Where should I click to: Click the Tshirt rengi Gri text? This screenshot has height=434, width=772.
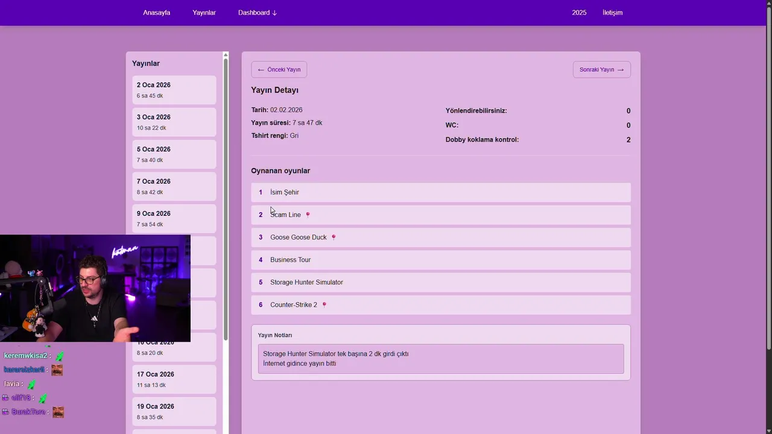(x=275, y=136)
